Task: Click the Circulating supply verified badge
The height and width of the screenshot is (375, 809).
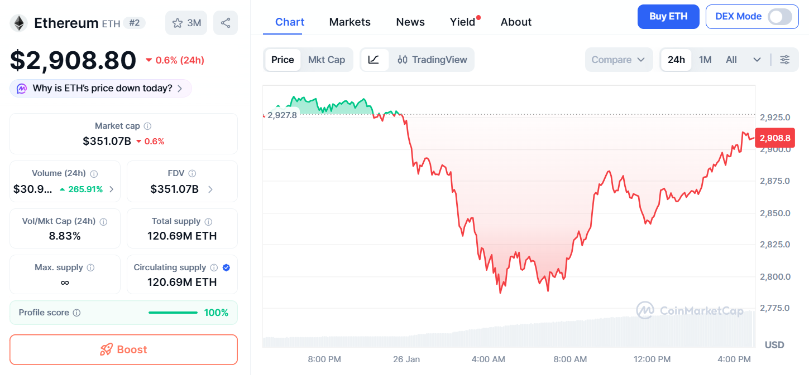Action: pyautogui.click(x=226, y=267)
